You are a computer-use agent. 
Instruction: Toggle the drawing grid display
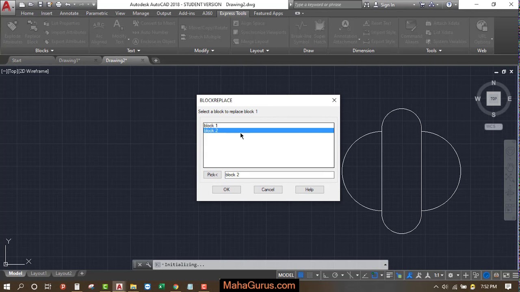coord(301,275)
